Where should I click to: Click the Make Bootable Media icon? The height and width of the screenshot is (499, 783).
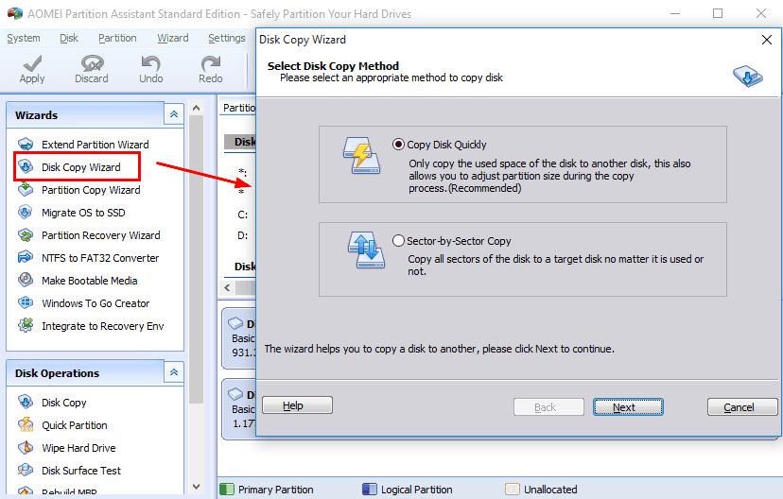click(x=26, y=281)
